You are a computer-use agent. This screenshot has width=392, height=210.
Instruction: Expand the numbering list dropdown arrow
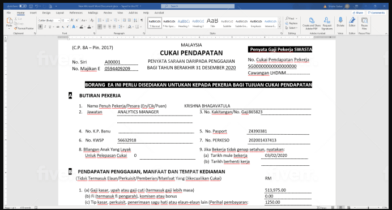pos(111,20)
